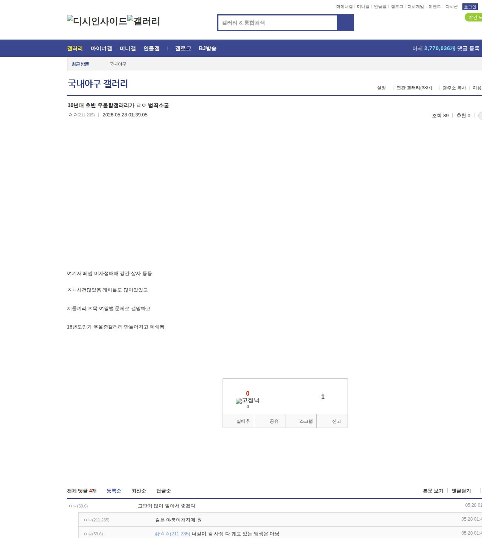This screenshot has width=482, height=538.
Task: Sort comments by 최신순
Action: (139, 491)
